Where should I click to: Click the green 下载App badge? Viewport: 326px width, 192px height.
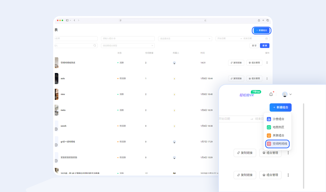click(x=256, y=92)
